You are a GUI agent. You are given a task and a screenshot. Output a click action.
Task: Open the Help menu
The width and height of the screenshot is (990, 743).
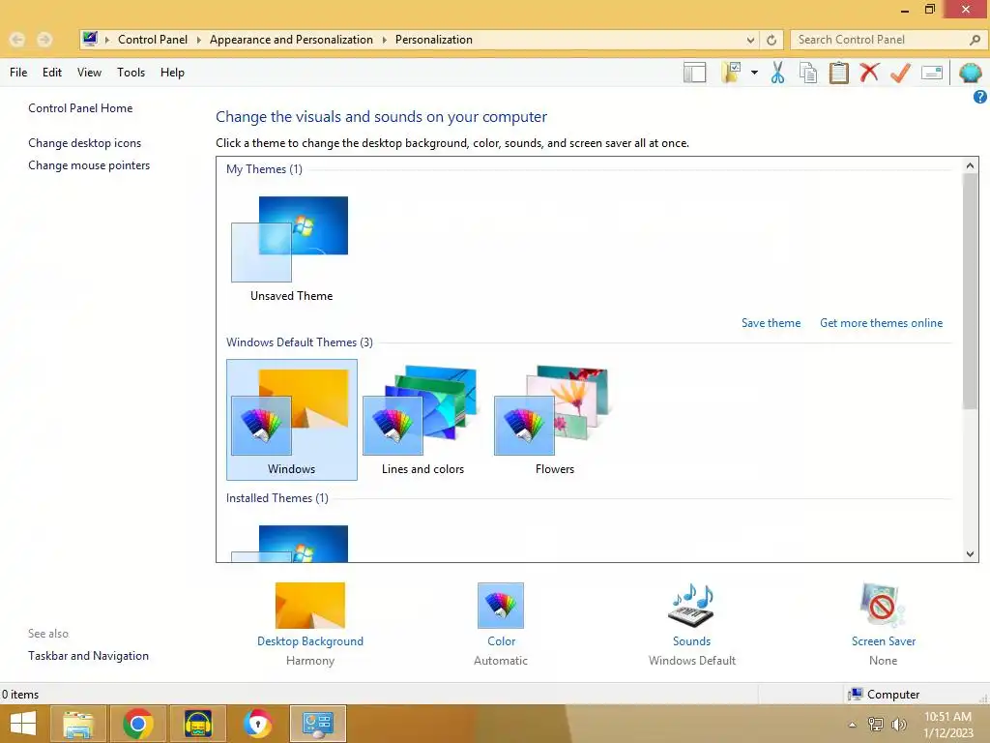[172, 72]
